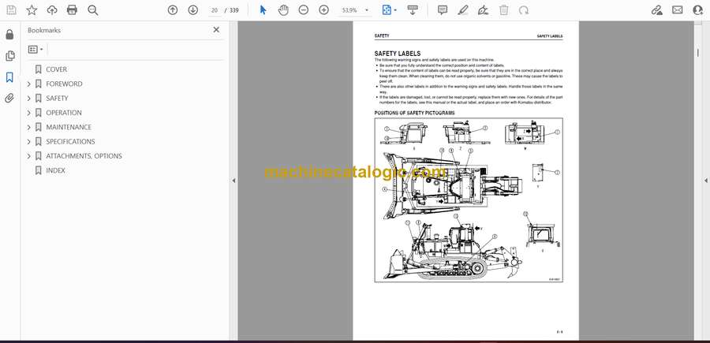The height and width of the screenshot is (343, 710).
Task: Click the rotate page icon
Action: (524, 10)
